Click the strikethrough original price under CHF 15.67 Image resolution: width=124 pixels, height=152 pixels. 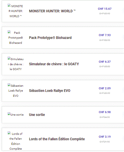point(105,13)
